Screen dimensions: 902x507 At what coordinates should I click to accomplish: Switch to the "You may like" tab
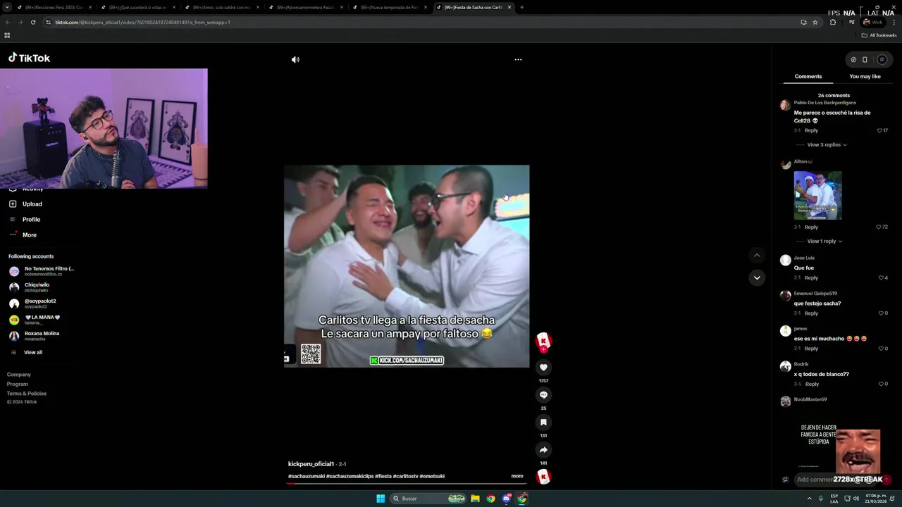(865, 76)
